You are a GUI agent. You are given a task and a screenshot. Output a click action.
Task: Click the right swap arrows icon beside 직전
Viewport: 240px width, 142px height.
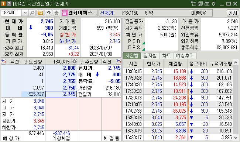point(119,62)
